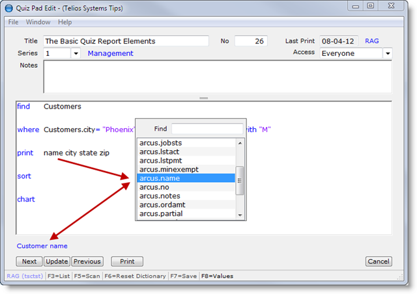Open the File menu
This screenshot has height=294, width=417.
[x=13, y=22]
